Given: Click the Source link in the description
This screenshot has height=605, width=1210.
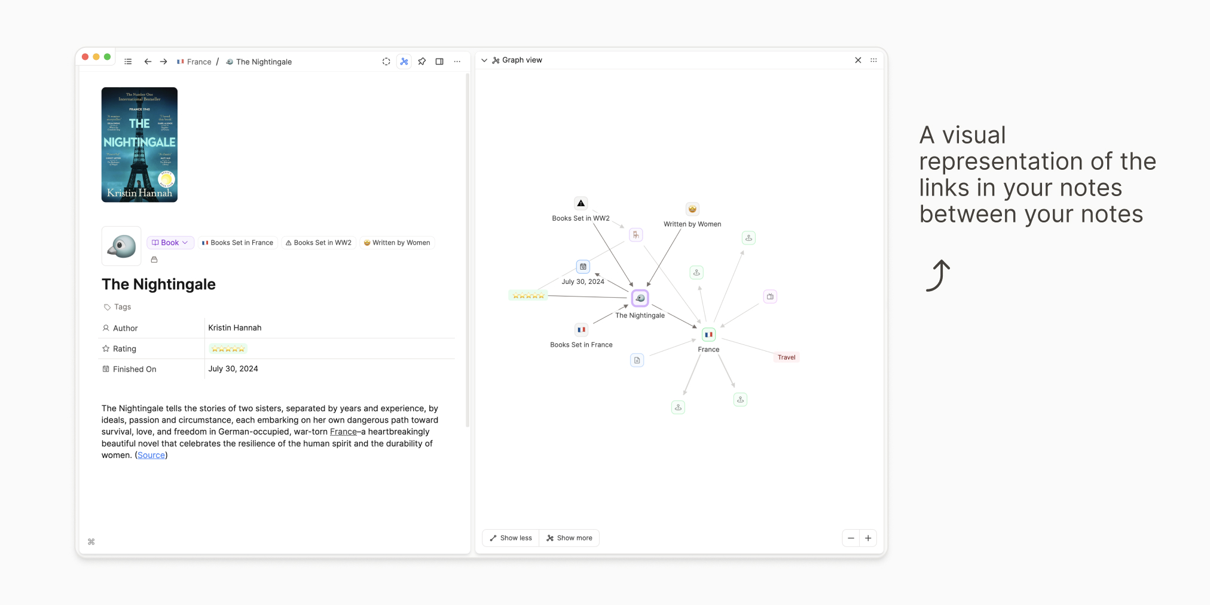Looking at the screenshot, I should coord(151,455).
